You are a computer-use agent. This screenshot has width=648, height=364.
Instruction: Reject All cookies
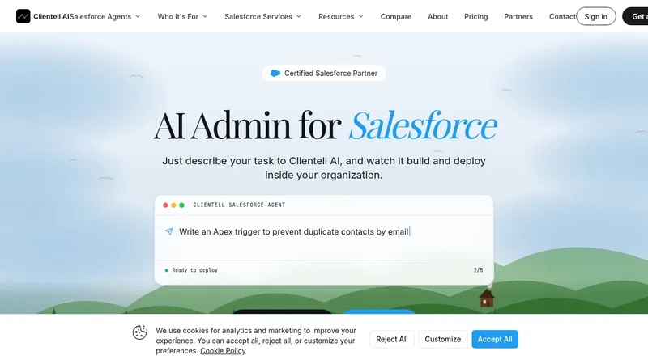coord(392,339)
